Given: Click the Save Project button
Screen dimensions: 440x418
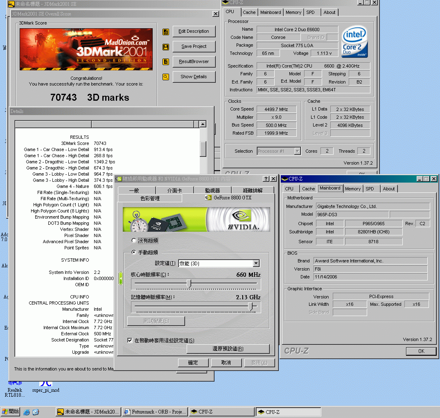Looking at the screenshot, I should 194,47.
